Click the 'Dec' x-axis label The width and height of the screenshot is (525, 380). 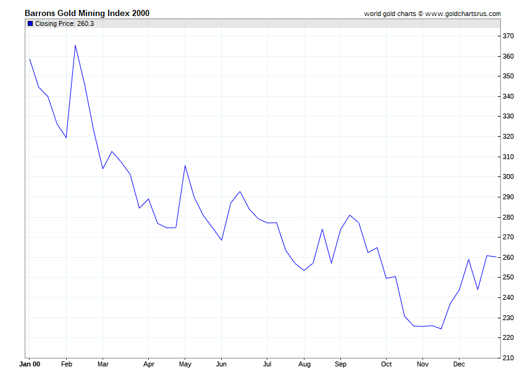tap(459, 364)
